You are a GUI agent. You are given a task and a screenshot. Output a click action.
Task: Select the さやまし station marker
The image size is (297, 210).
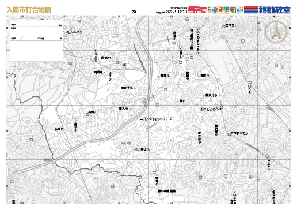point(224,27)
